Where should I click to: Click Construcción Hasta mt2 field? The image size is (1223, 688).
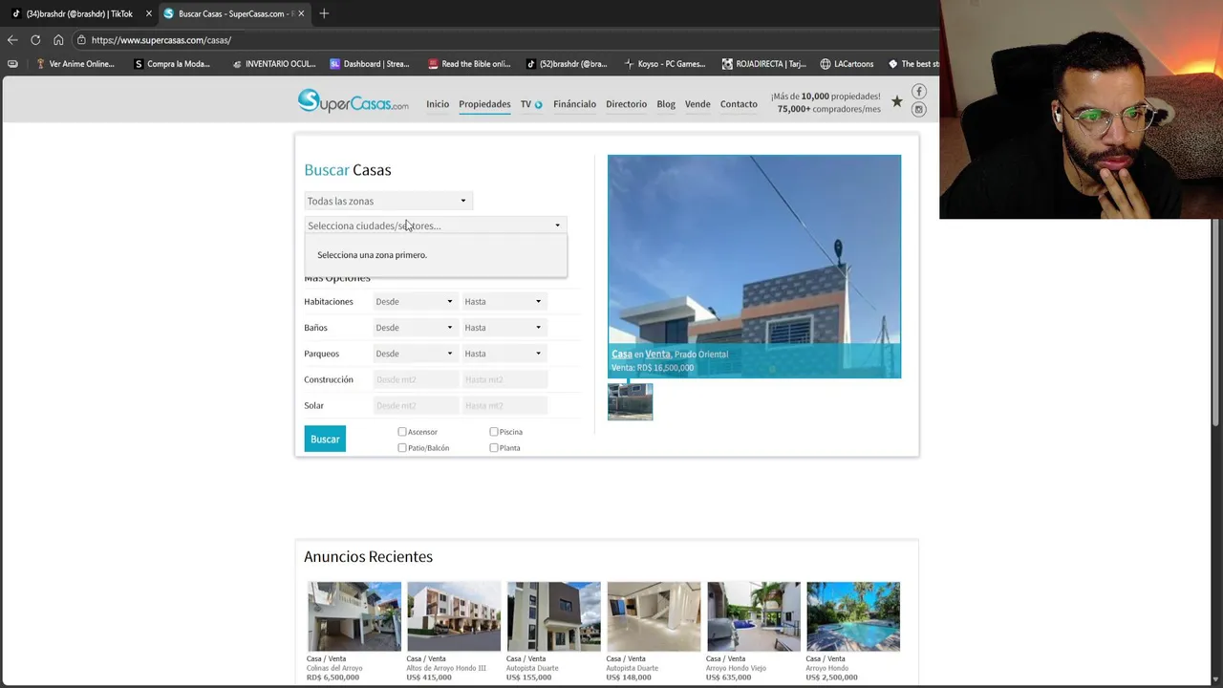pyautogui.click(x=504, y=379)
